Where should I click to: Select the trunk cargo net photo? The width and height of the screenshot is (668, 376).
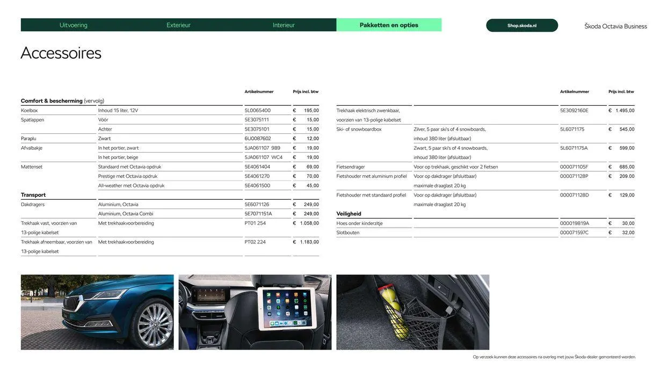(412, 312)
